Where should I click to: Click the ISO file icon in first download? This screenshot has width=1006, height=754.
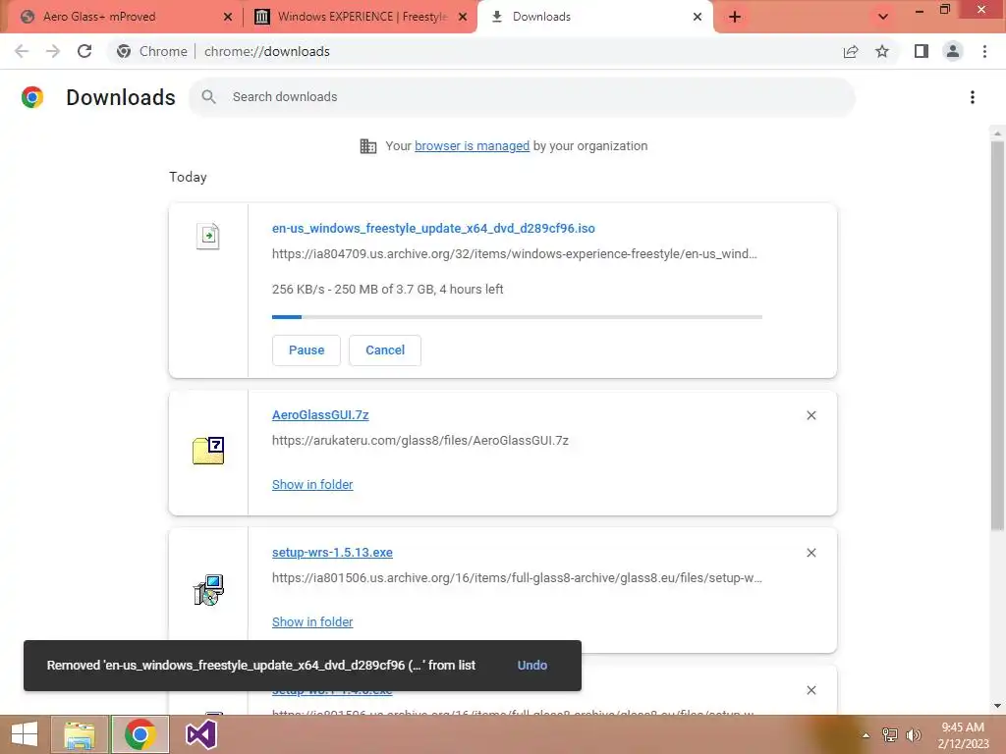[x=208, y=236]
